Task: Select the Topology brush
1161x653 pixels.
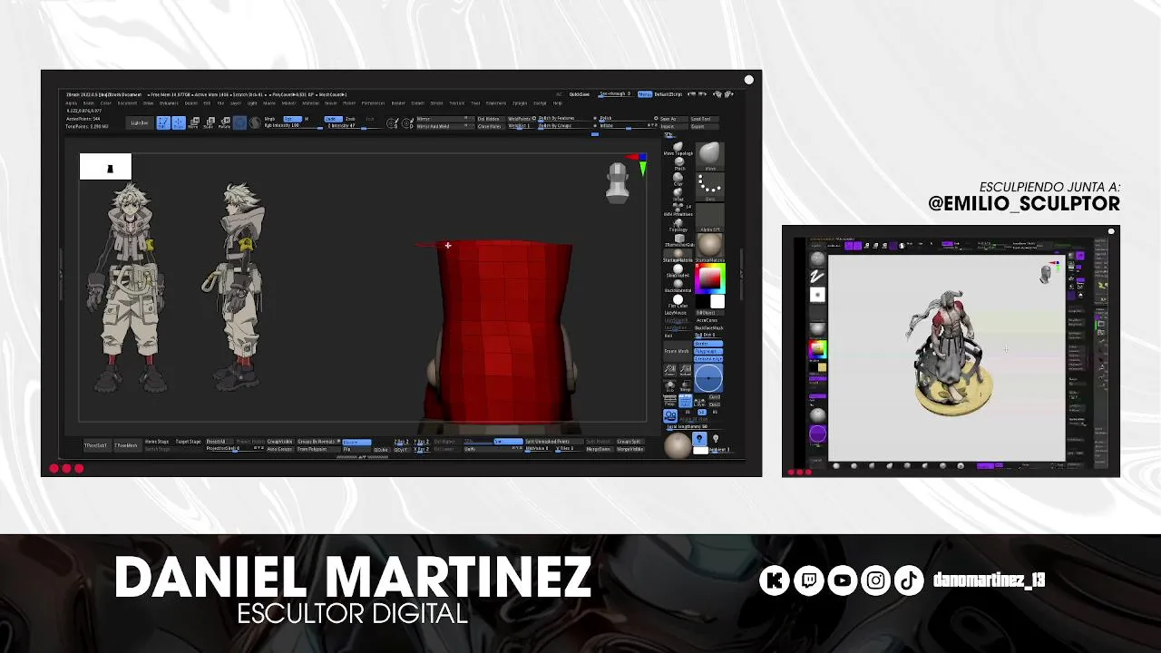Action: [x=678, y=224]
